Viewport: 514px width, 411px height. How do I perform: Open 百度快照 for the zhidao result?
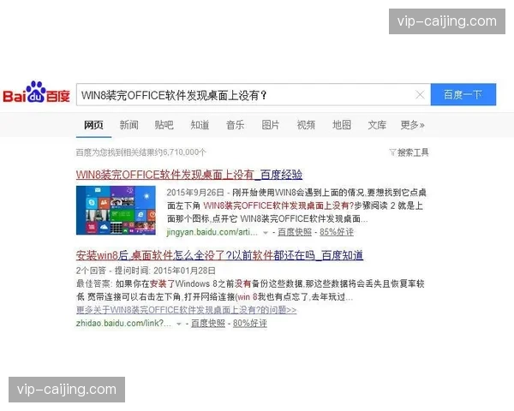[x=208, y=323]
